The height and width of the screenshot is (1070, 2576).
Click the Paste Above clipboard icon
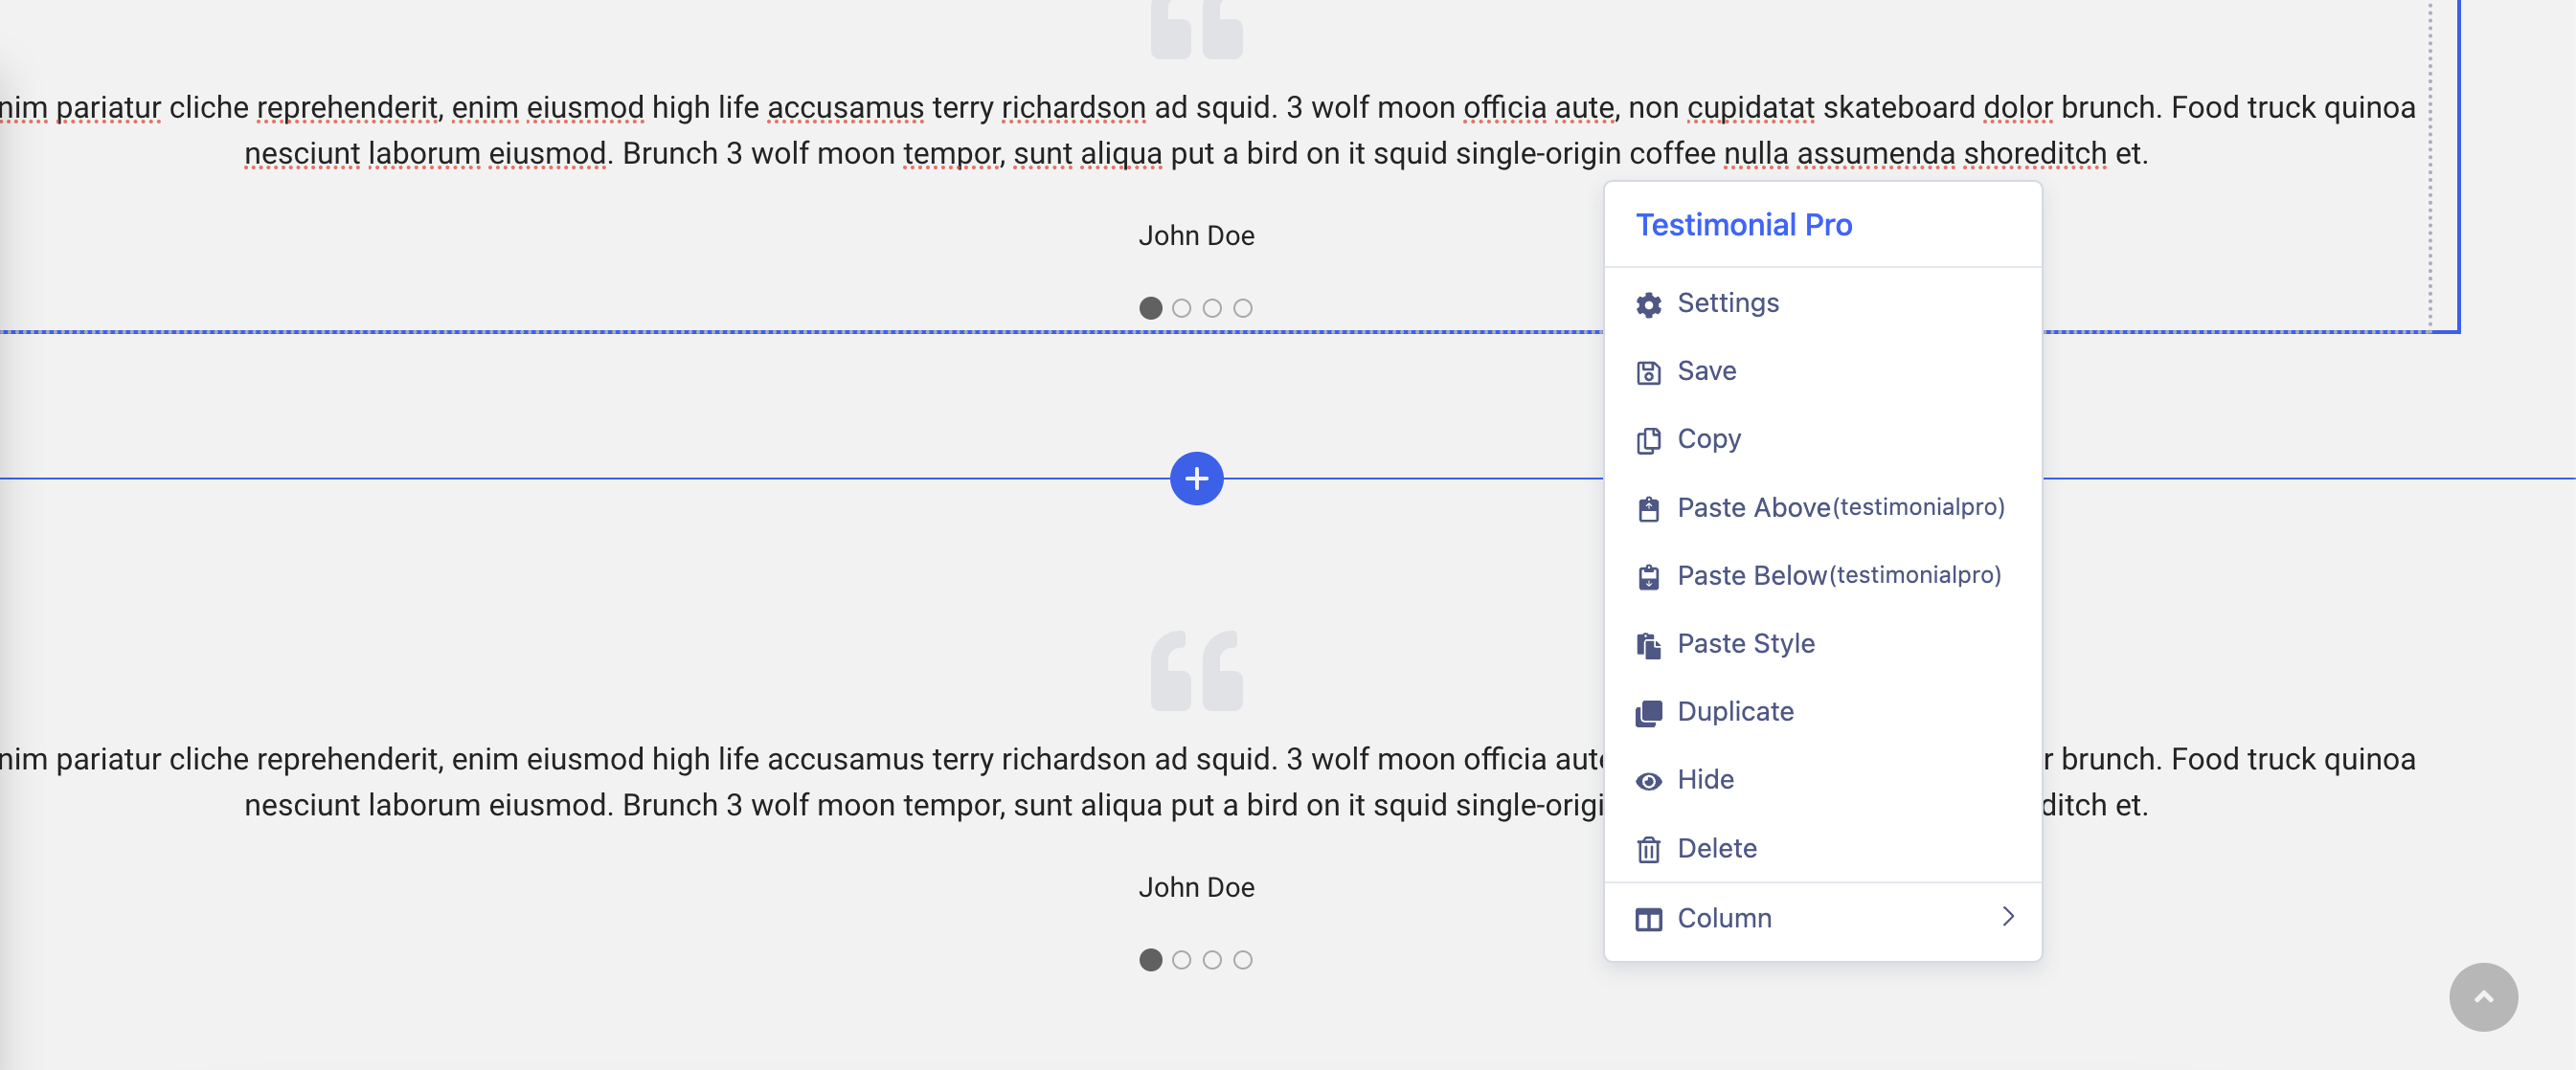(x=1648, y=508)
